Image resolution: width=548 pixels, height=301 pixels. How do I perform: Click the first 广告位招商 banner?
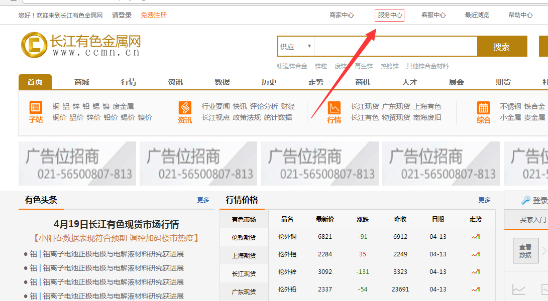pyautogui.click(x=77, y=164)
